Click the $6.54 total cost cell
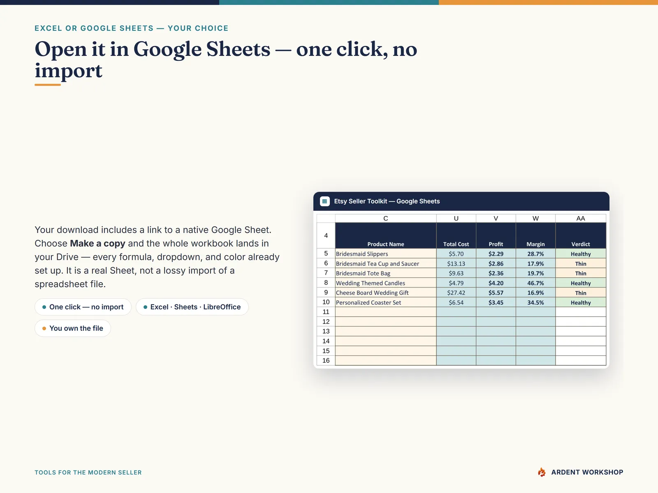Viewport: 658px width, 493px height. (456, 302)
